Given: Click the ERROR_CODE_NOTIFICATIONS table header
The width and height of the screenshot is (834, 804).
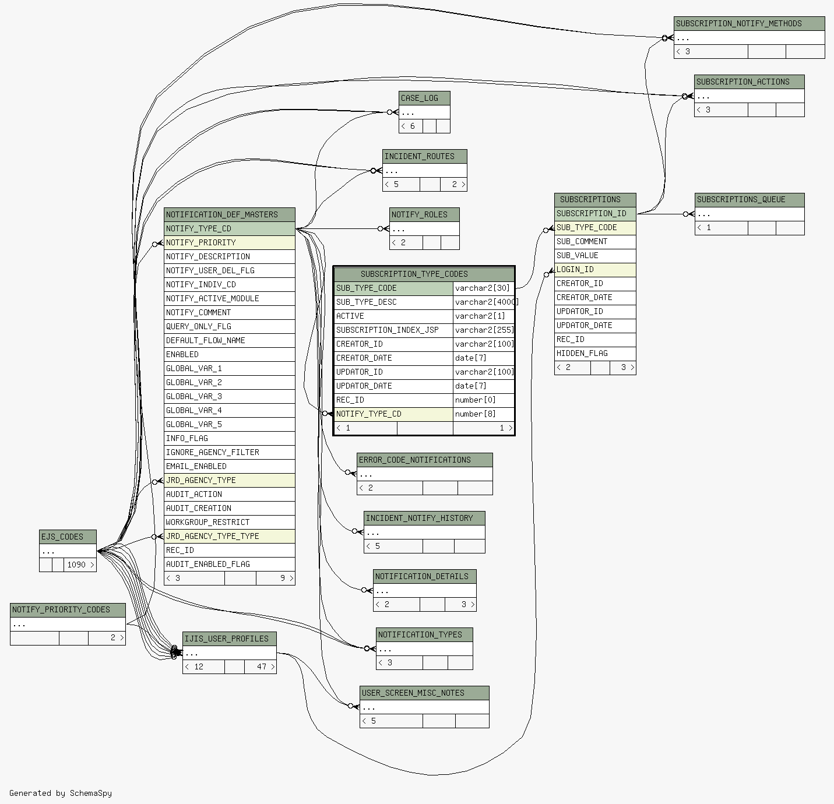Looking at the screenshot, I should point(424,460).
